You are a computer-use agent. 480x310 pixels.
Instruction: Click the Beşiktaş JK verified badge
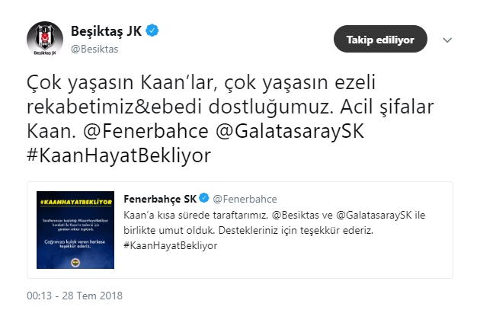tap(152, 31)
